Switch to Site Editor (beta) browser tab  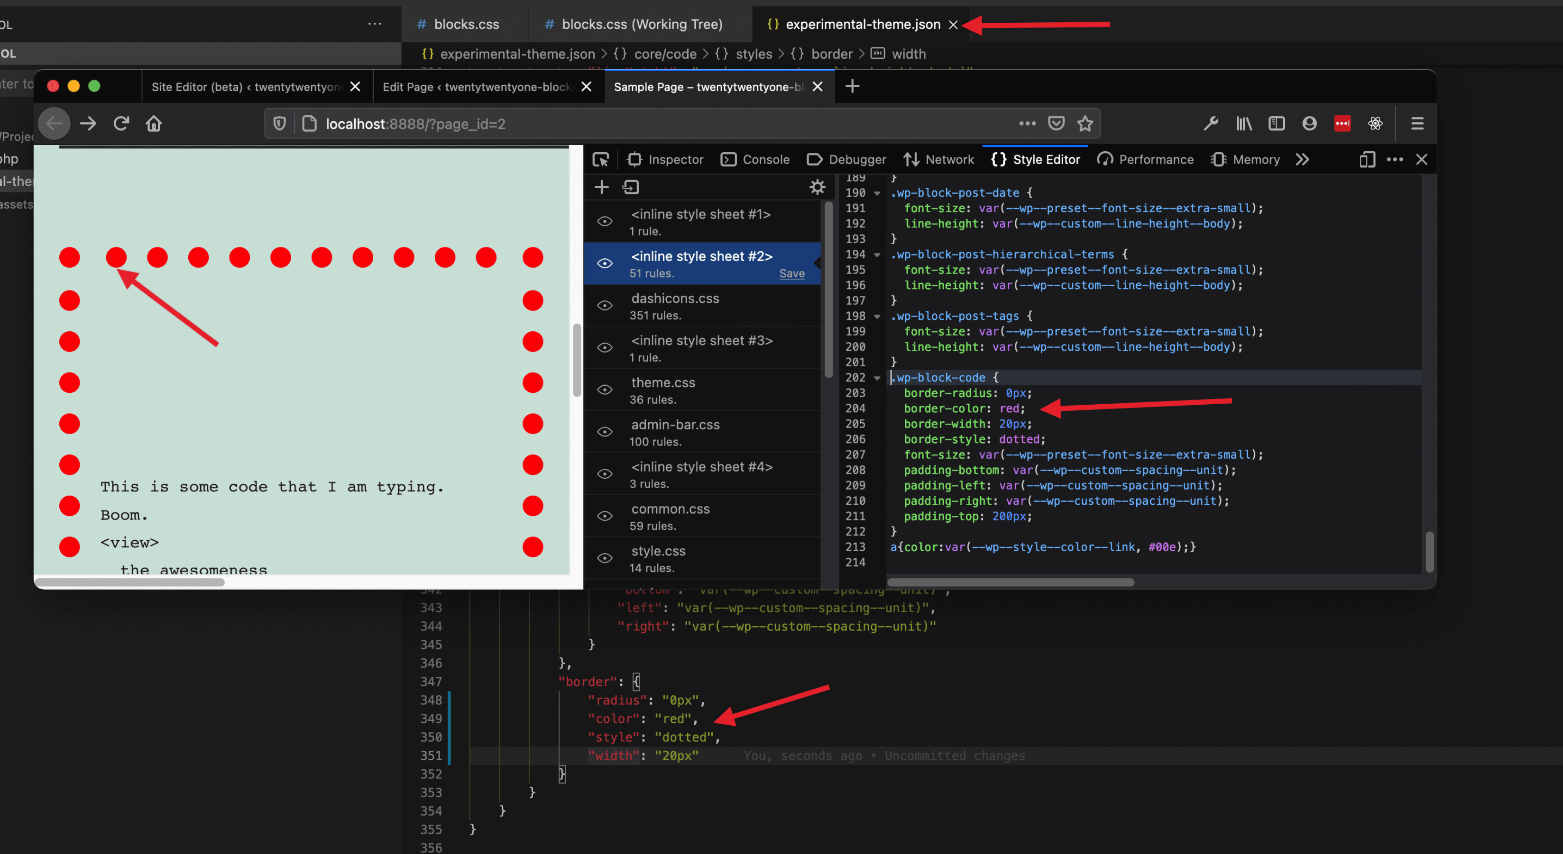(x=257, y=87)
